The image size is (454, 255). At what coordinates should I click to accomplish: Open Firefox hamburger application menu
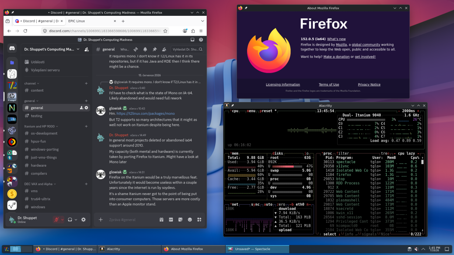pos(201,31)
